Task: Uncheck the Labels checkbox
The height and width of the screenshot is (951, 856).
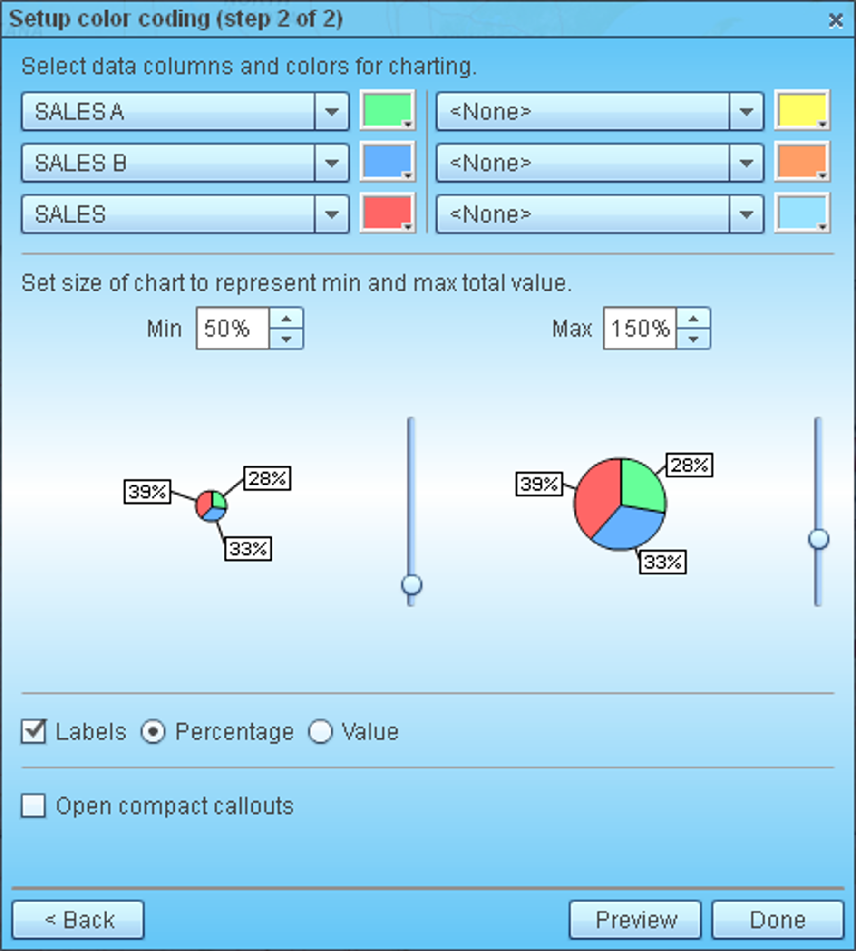Action: pos(34,732)
